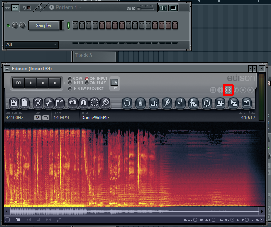
Task: Open Edison's magnifier zoom menu
Action: [105, 103]
